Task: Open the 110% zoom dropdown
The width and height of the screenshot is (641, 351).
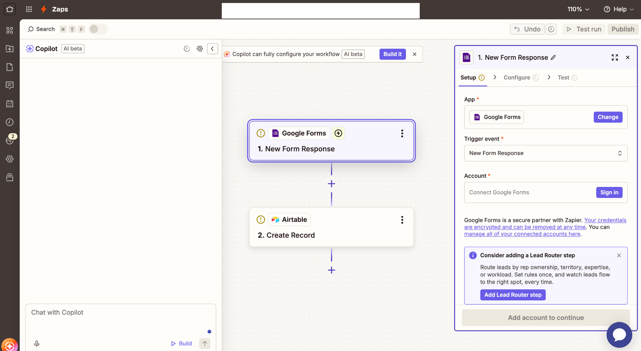Action: tap(578, 9)
